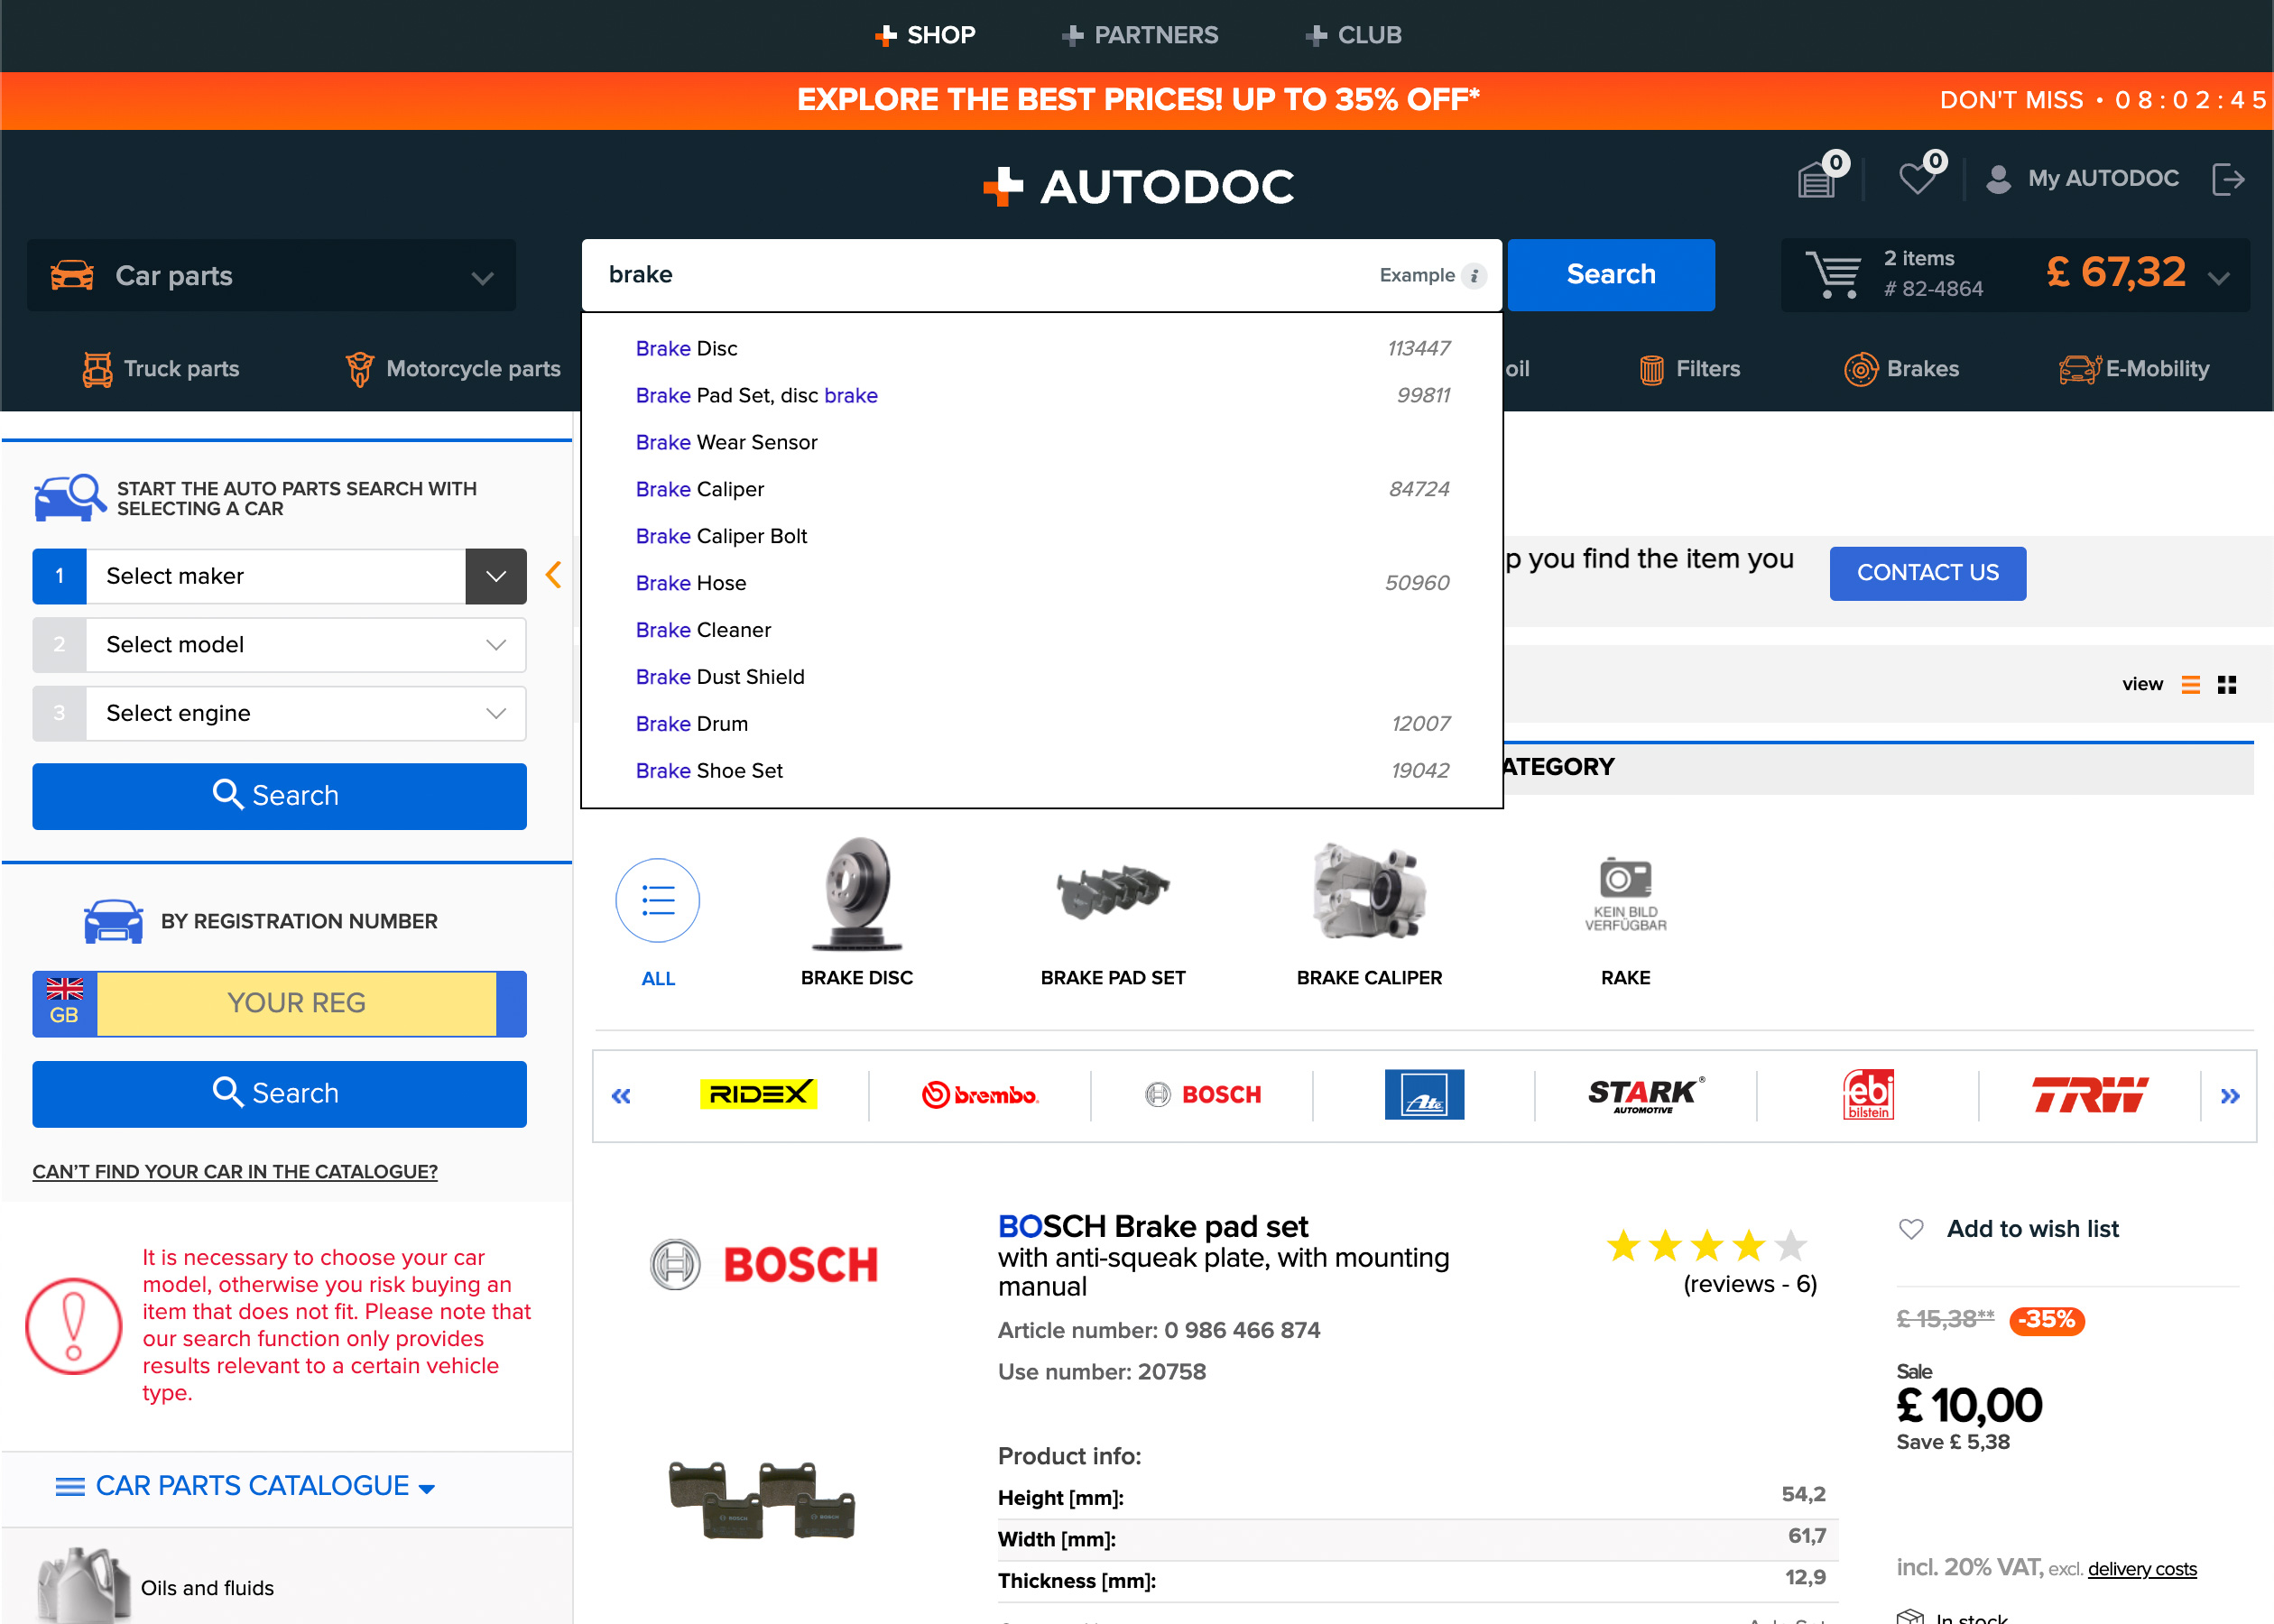Select the Motorcycle parts category icon

pyautogui.click(x=358, y=368)
